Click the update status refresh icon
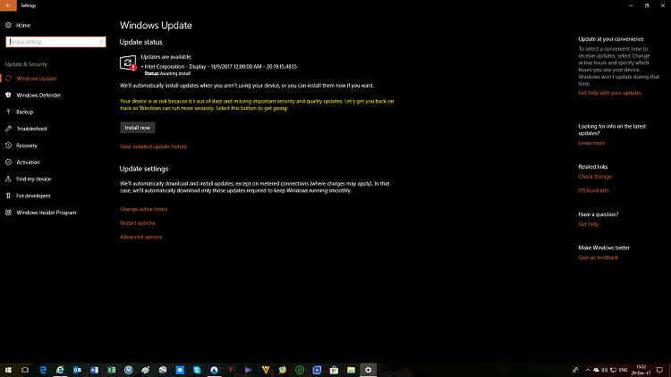 click(128, 63)
